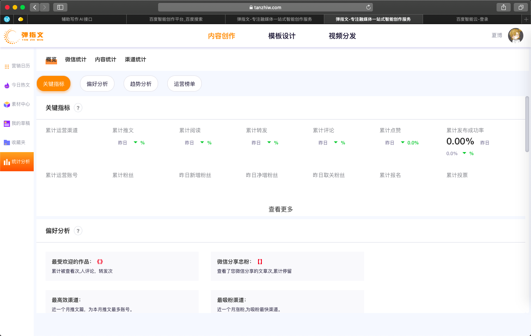Click the tanzhiw.com address bar
This screenshot has height=336, width=531.
pos(265,7)
